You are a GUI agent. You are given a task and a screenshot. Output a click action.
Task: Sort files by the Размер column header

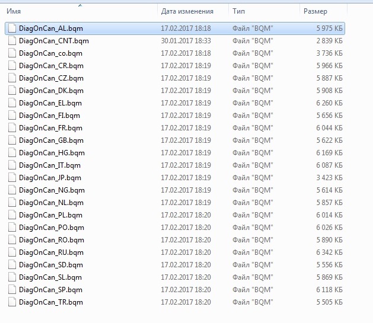315,11
